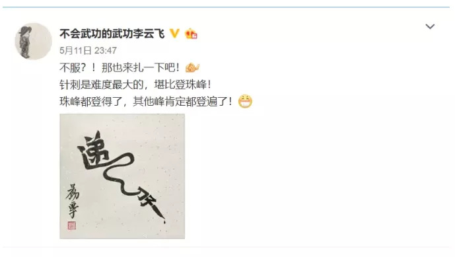This screenshot has height=257, width=455.
Task: Open username 不会武功的武功李云飞 profile
Action: (x=112, y=34)
